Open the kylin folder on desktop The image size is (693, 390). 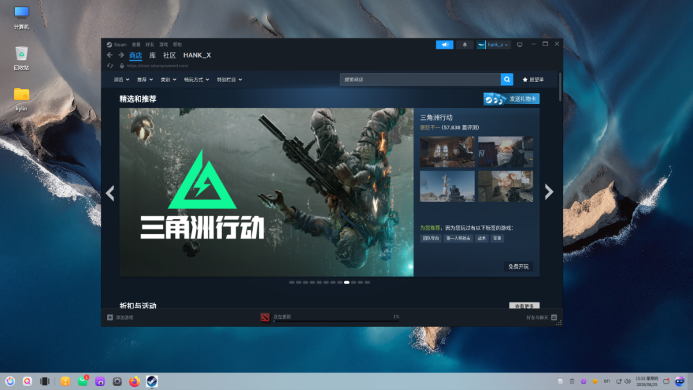point(21,99)
